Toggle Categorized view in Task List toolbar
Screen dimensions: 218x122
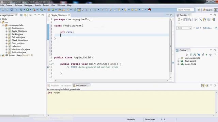point(186,20)
